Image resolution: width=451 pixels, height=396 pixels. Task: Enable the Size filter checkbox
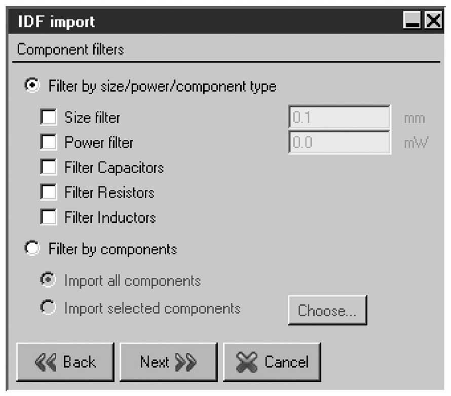[x=49, y=117]
